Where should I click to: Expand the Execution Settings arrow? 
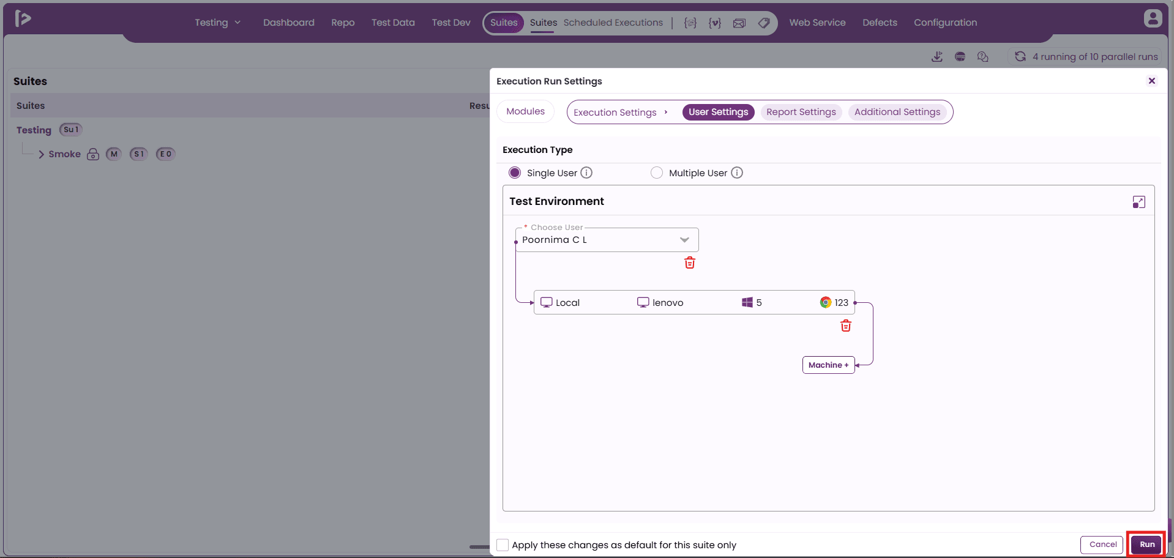click(666, 112)
